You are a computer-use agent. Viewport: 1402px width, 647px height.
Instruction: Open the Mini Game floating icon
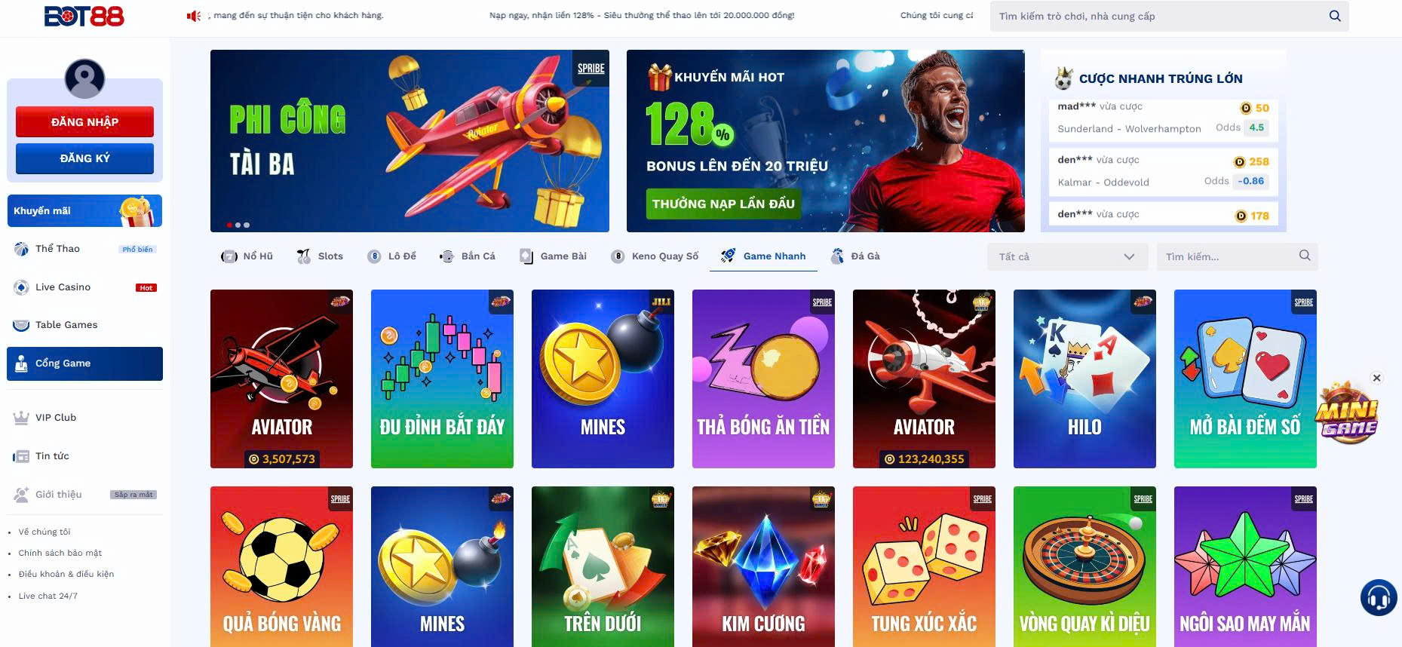point(1348,414)
